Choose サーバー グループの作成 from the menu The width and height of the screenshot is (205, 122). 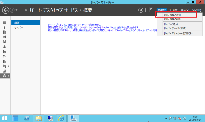click(180, 28)
